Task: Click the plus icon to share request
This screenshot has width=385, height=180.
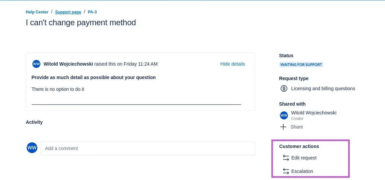Action: [x=284, y=127]
